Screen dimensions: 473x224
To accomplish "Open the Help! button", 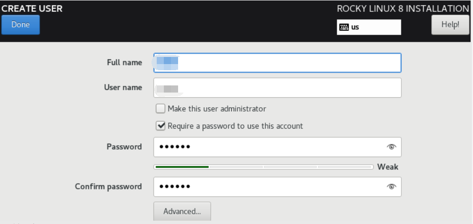I will click(x=450, y=25).
